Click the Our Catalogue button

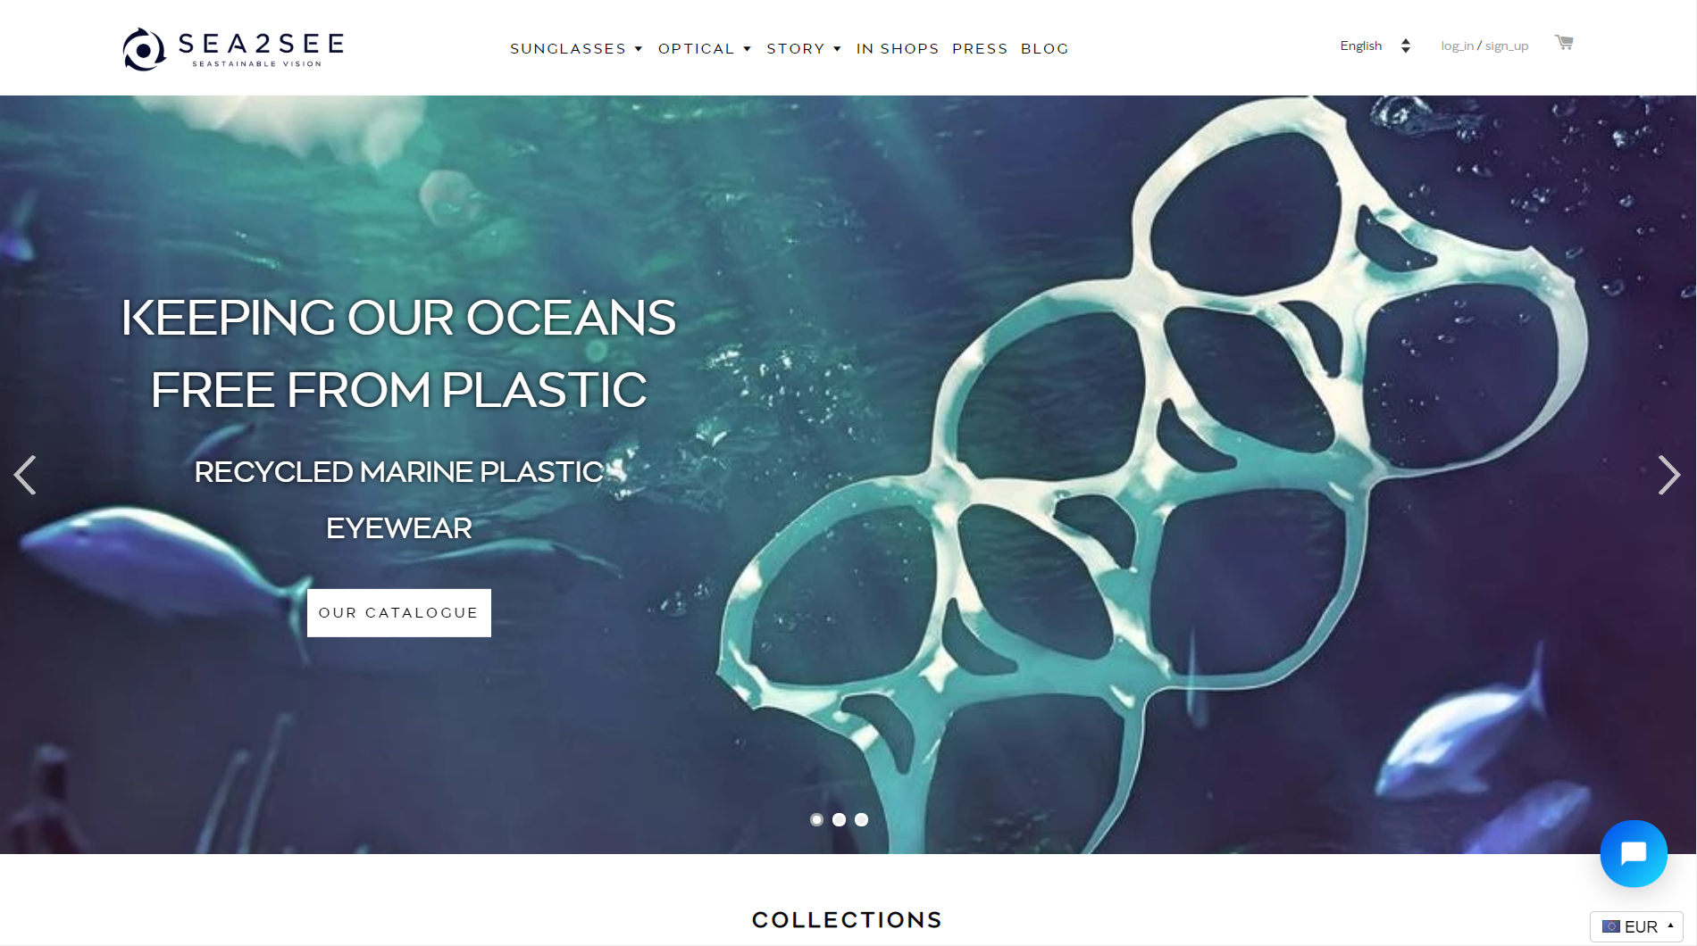(x=399, y=613)
